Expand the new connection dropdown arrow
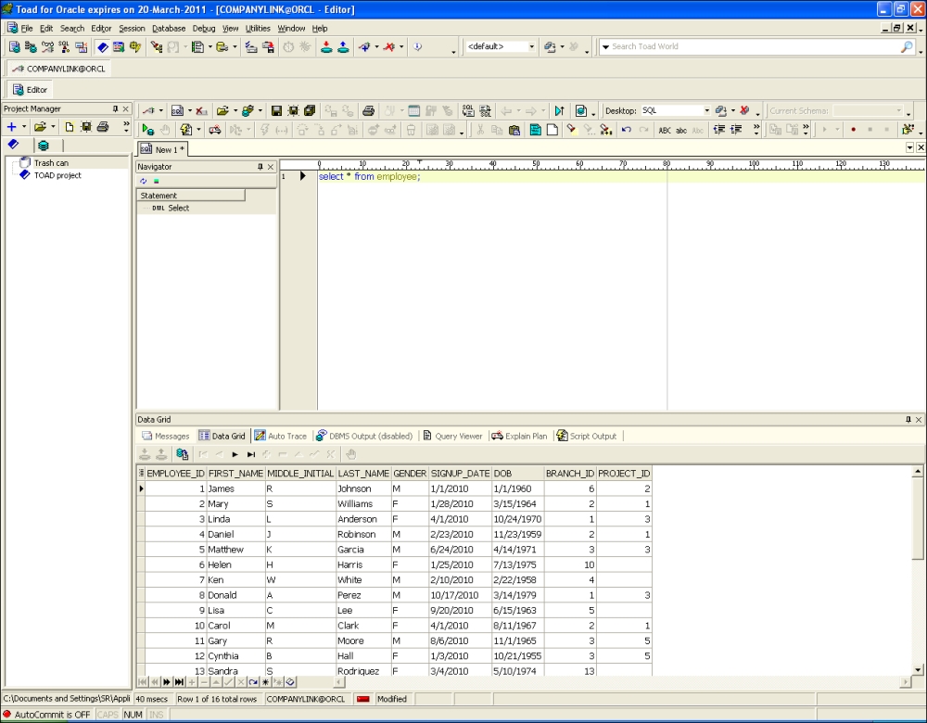 coord(160,110)
